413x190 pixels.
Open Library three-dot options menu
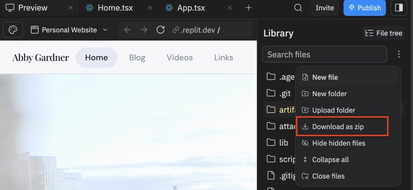(399, 54)
